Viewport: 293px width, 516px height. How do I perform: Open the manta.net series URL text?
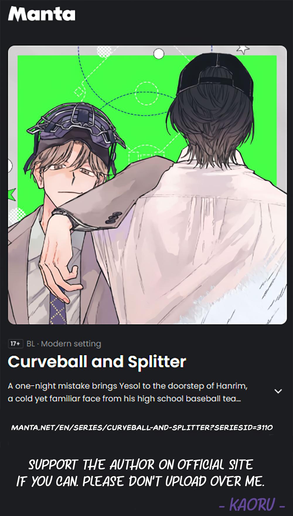(x=142, y=428)
